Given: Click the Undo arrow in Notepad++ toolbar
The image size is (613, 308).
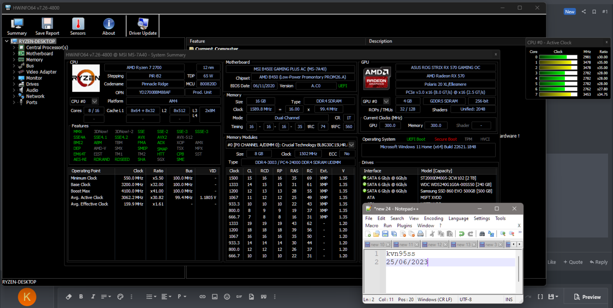Looking at the screenshot, I should click(x=462, y=234).
